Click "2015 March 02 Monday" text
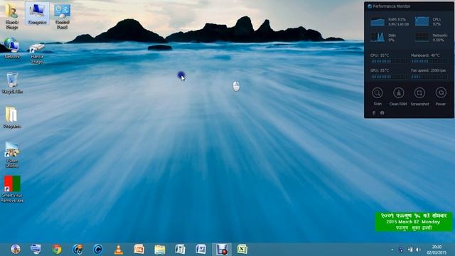 413,222
